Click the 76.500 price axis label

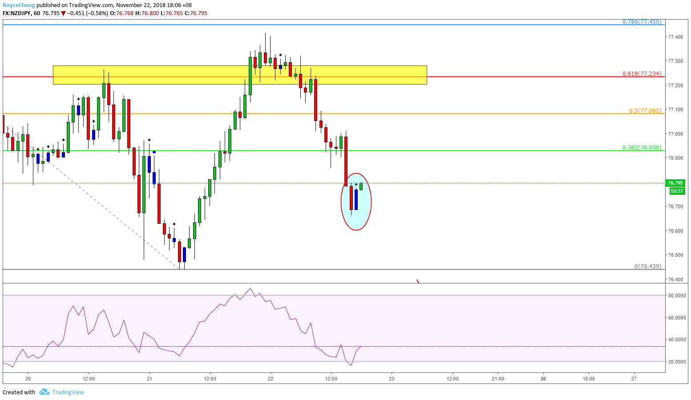coord(675,255)
